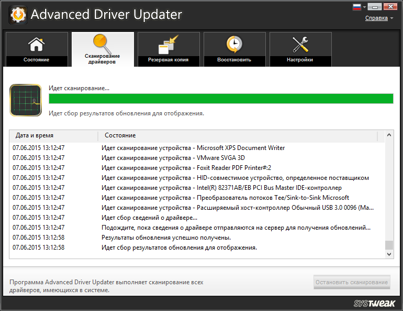This screenshot has height=311, width=403.
Task: Select the Сканирование драйверов tab label
Action: click(102, 59)
